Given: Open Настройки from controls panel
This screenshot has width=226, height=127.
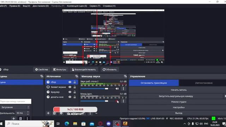Looking at the screenshot, I should click(x=179, y=107).
